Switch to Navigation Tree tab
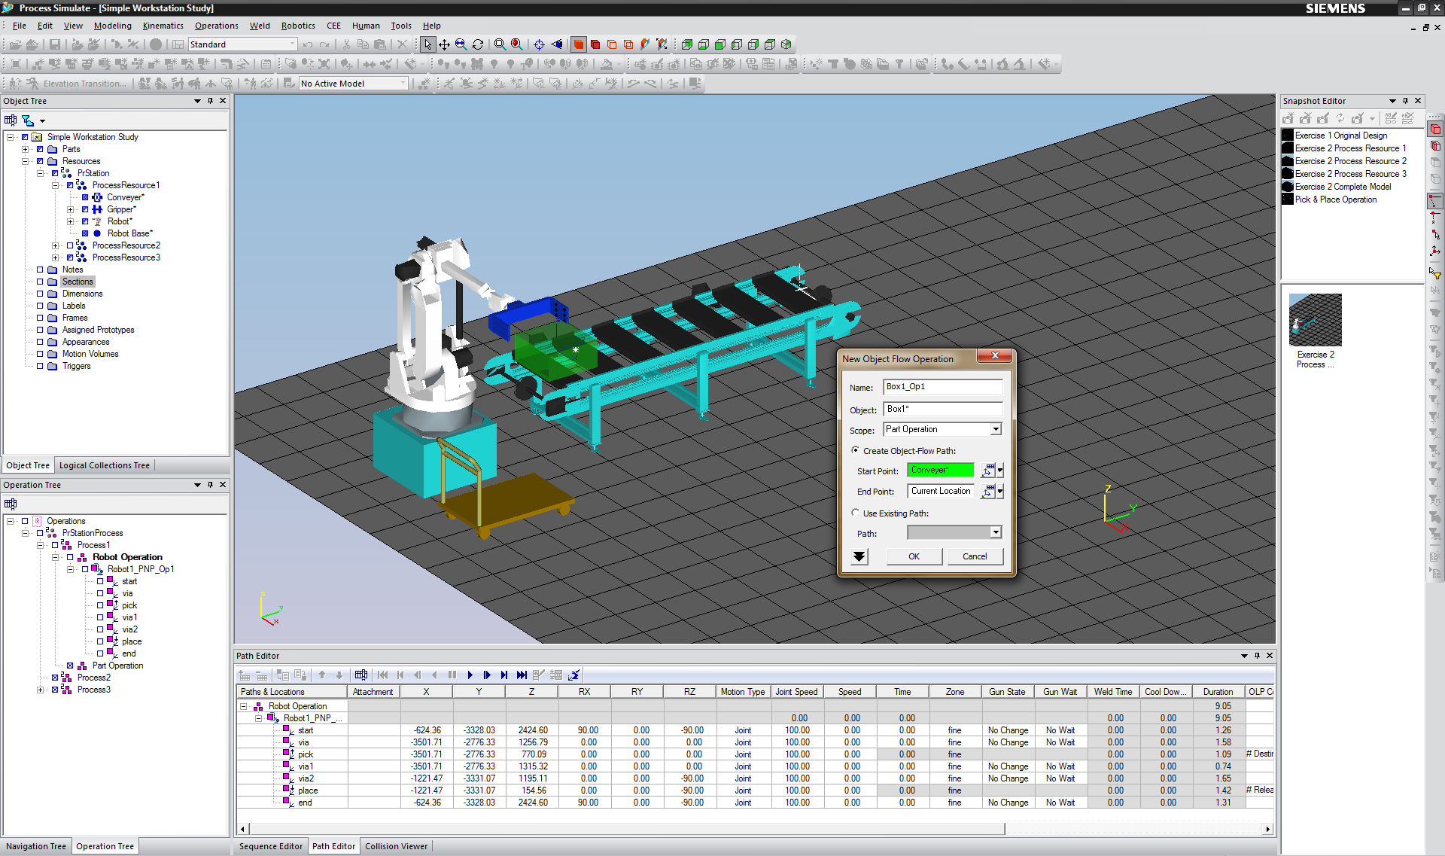This screenshot has height=856, width=1445. (x=36, y=846)
